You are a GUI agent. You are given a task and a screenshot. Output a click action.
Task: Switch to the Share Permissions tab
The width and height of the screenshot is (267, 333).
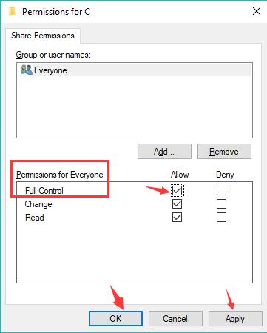click(x=43, y=36)
